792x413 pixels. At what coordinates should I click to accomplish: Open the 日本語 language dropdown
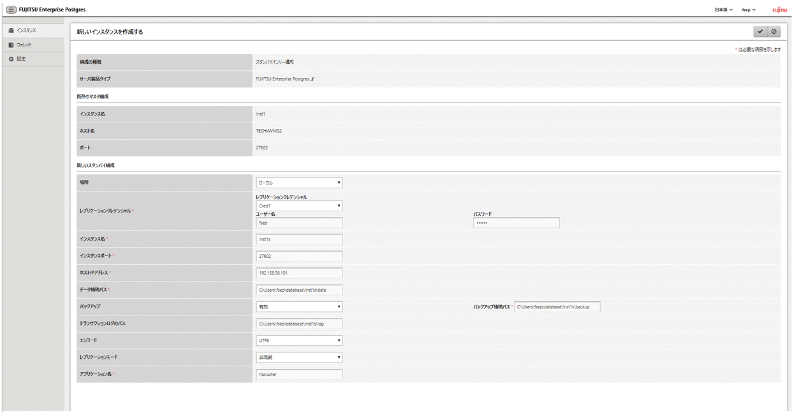(723, 10)
